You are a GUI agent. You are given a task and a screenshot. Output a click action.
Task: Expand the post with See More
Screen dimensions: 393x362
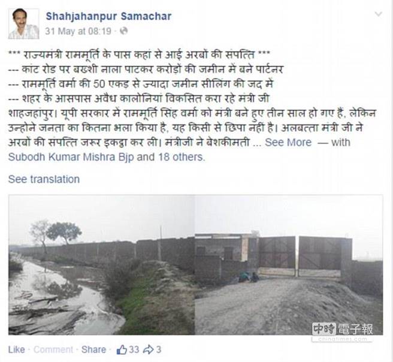tap(288, 143)
